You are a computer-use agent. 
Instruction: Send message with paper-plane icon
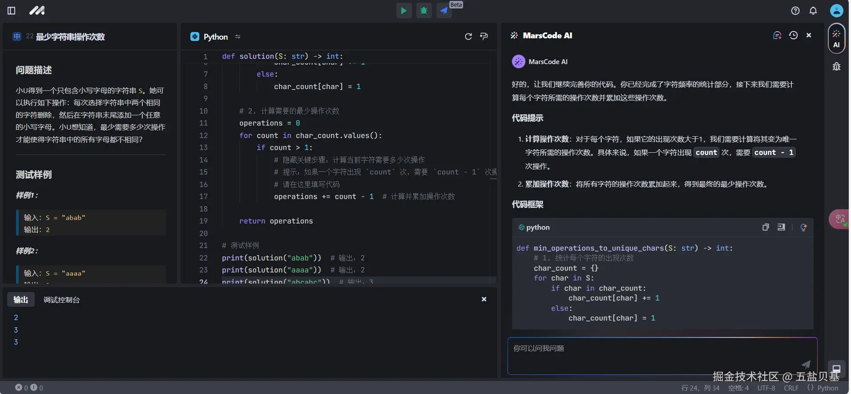point(806,364)
